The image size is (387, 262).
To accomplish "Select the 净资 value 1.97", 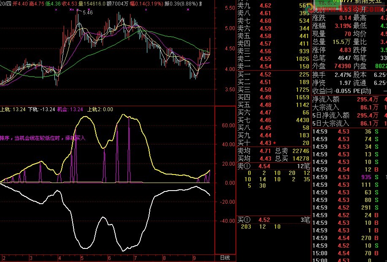I will [x=345, y=83].
